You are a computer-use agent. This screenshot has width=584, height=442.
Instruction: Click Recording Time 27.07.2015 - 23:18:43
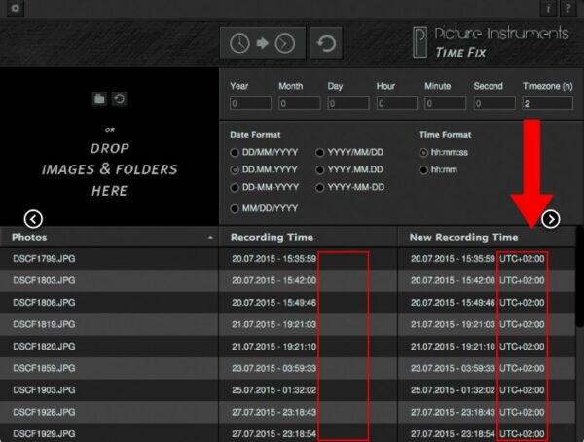coord(274,412)
